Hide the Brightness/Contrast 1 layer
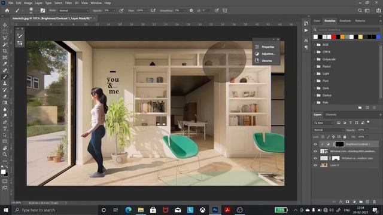 click(x=315, y=145)
